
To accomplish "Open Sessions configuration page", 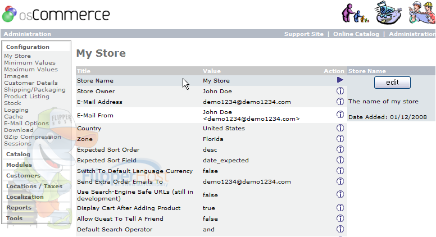I will pos(17,144).
